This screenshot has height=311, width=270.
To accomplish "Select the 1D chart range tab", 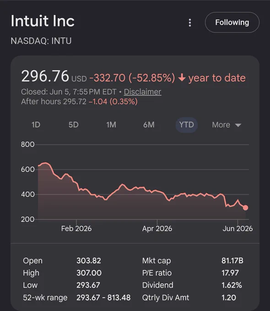I will (x=36, y=125).
